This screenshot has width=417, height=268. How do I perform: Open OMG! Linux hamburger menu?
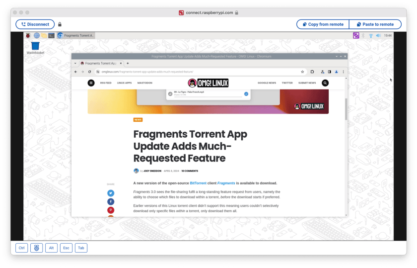click(x=91, y=83)
